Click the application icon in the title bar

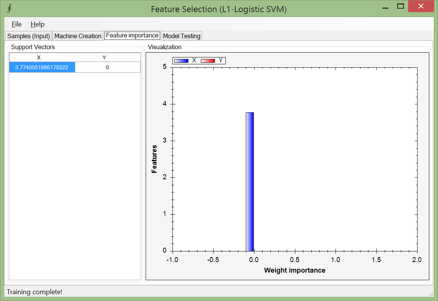[x=9, y=9]
